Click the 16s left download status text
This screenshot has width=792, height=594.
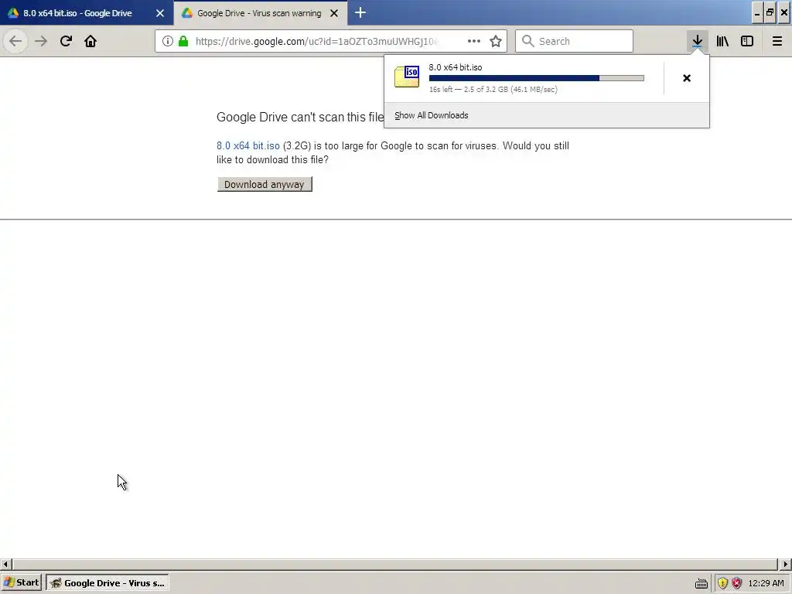coord(493,90)
